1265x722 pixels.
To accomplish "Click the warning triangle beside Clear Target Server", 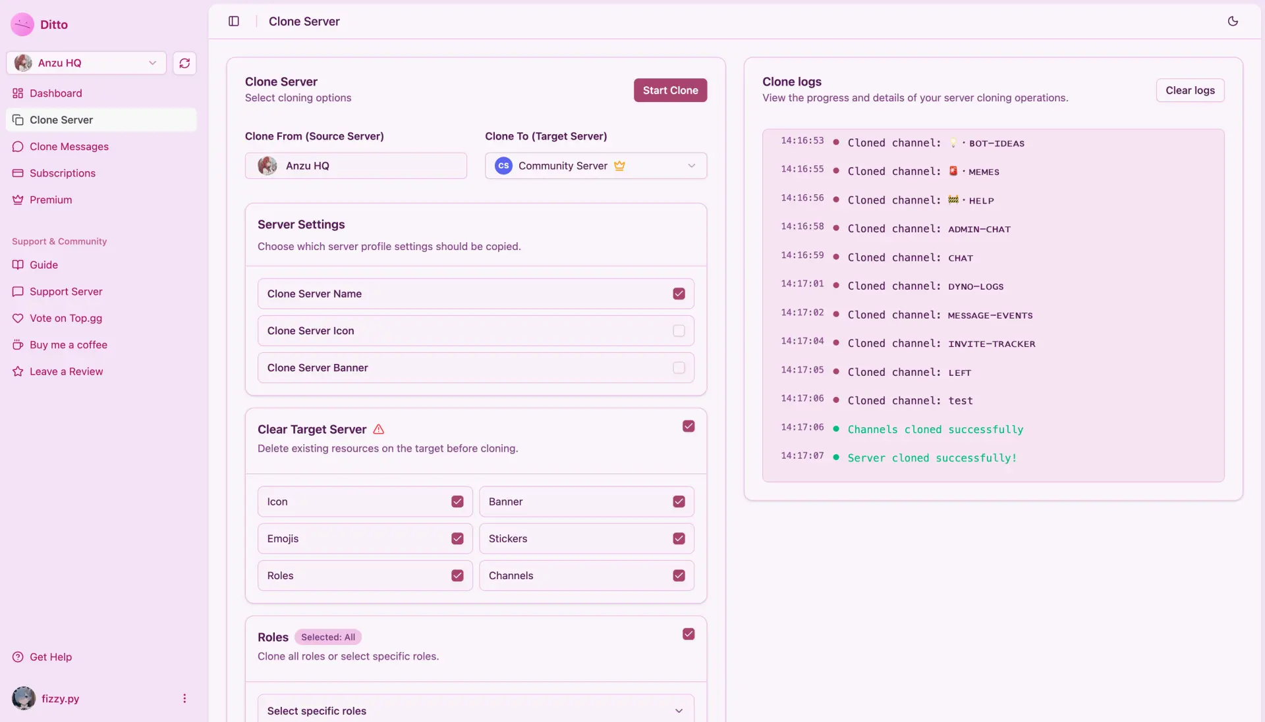I will point(378,429).
